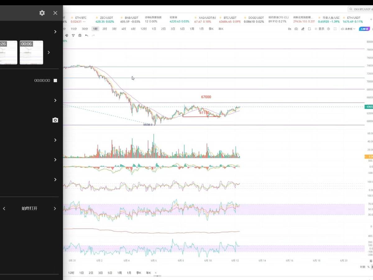Open 未命名 layout dropdown
This screenshot has height=280, width=373.
pos(348,29)
